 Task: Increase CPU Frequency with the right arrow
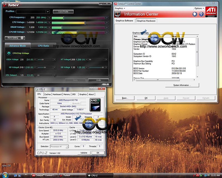click(107, 18)
